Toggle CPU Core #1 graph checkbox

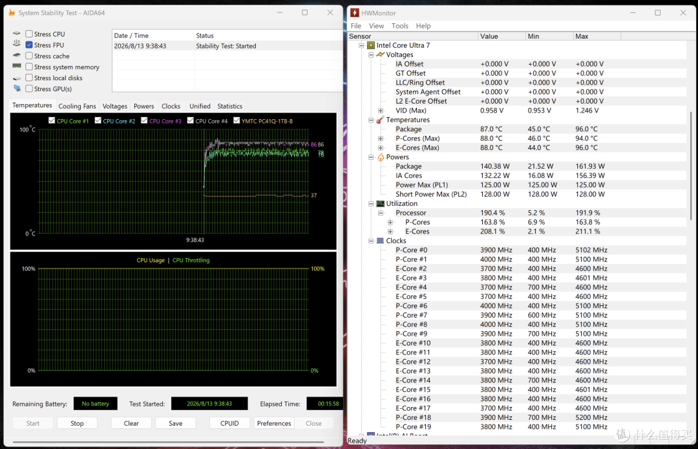[x=52, y=120]
